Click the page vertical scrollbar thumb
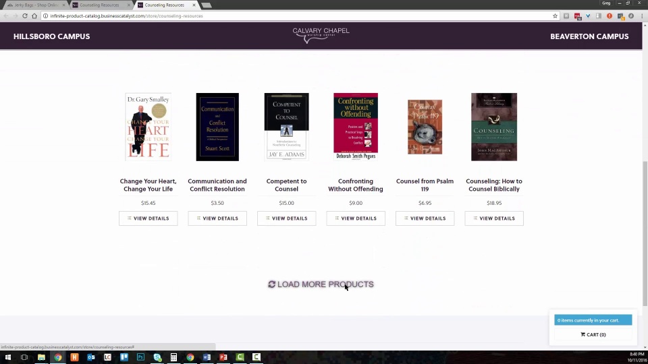 click(645, 233)
